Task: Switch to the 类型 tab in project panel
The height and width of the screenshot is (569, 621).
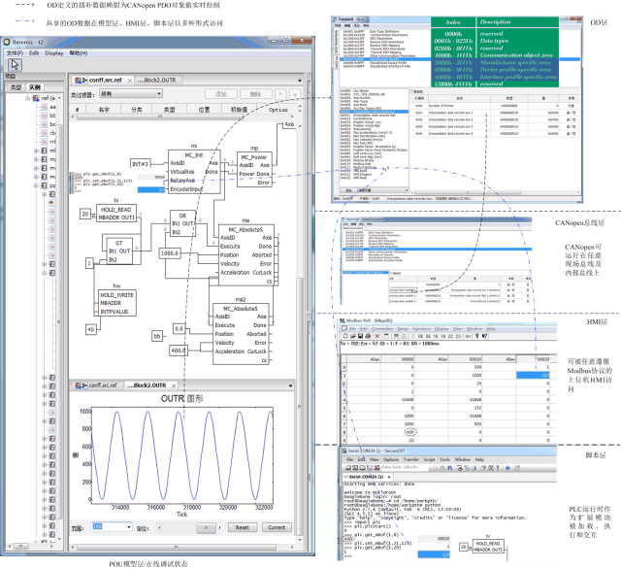Action: (16, 87)
